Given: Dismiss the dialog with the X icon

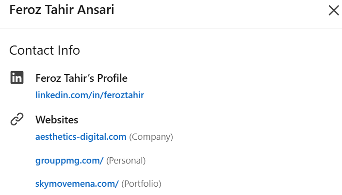Looking at the screenshot, I should click(x=334, y=11).
